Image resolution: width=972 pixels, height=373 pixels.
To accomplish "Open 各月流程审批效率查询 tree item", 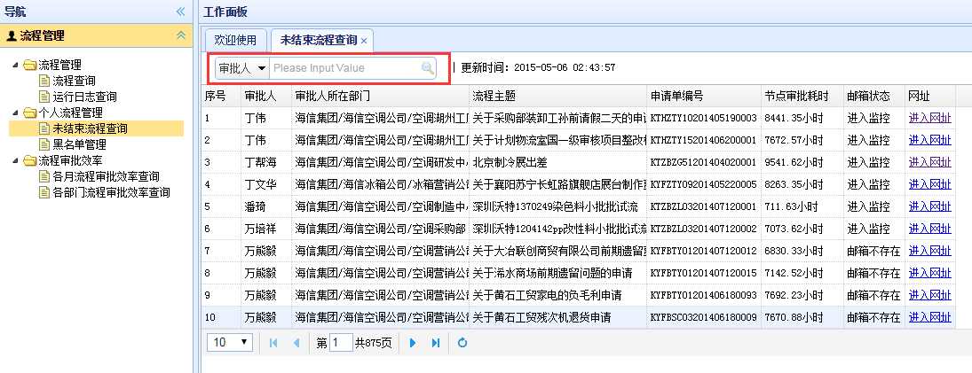I will pyautogui.click(x=106, y=177).
